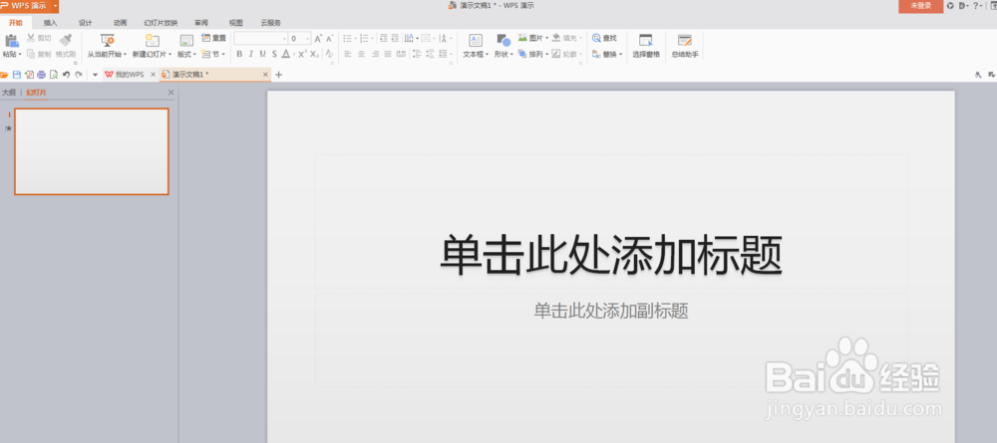Select the Format Painter (格式刷) brush
The width and height of the screenshot is (997, 443).
click(66, 41)
